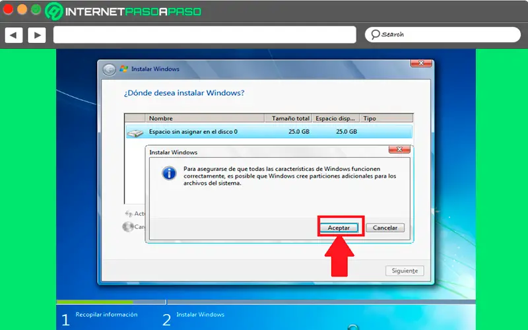
Task: Click the dialog message about particiones adicionales
Action: [290, 176]
